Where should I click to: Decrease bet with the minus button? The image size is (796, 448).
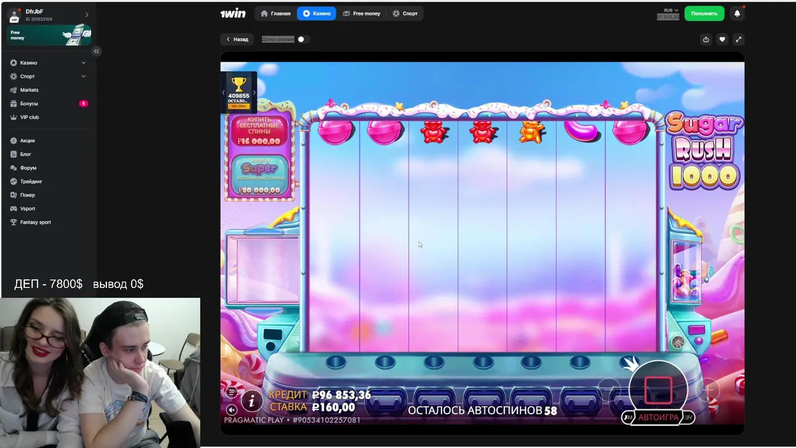pyautogui.click(x=609, y=391)
